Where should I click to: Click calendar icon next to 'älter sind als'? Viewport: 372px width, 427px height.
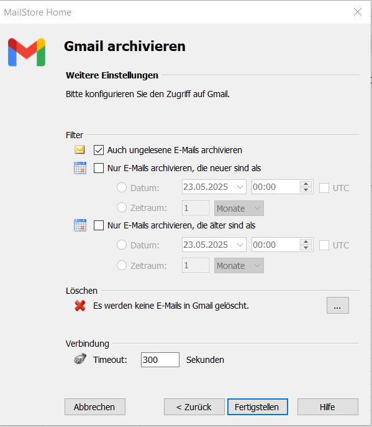80,225
